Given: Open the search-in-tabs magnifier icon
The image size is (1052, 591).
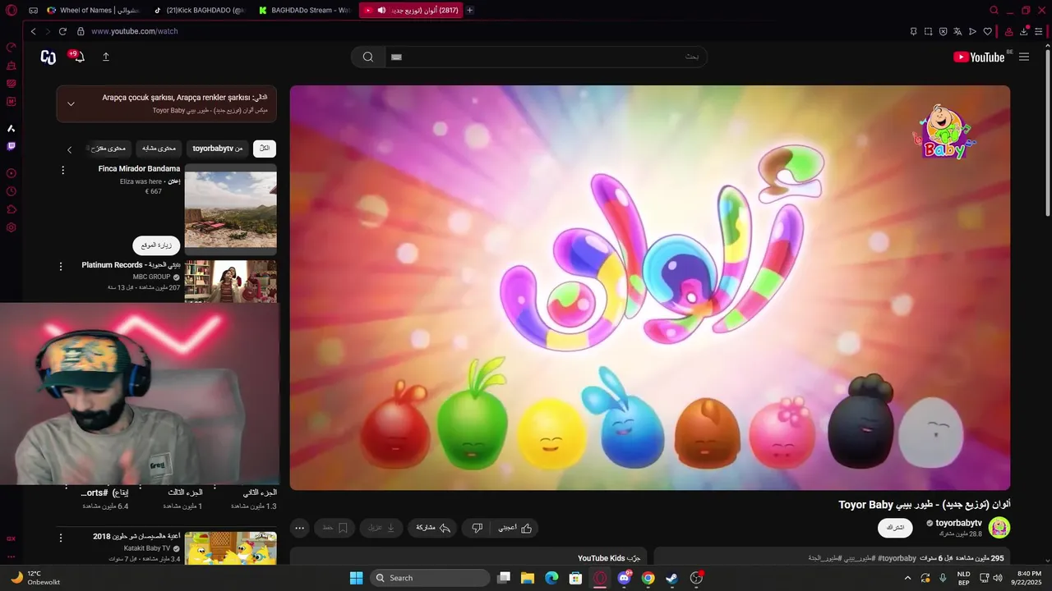Looking at the screenshot, I should pyautogui.click(x=994, y=11).
